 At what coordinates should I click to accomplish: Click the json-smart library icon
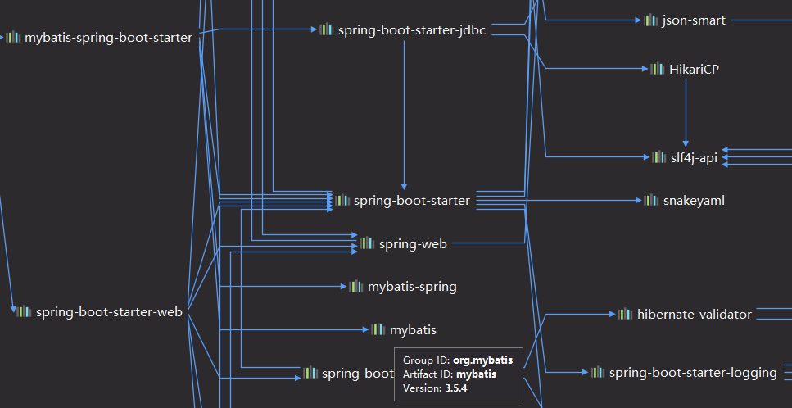pyautogui.click(x=650, y=20)
